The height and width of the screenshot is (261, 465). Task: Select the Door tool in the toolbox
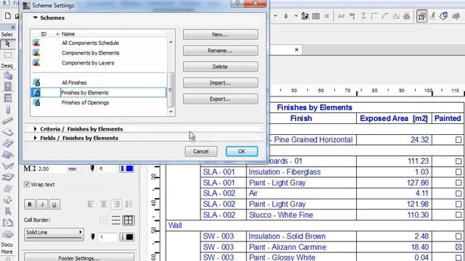pyautogui.click(x=8, y=86)
